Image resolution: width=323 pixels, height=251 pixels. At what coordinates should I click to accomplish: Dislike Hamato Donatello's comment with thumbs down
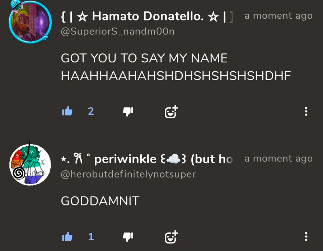click(128, 112)
